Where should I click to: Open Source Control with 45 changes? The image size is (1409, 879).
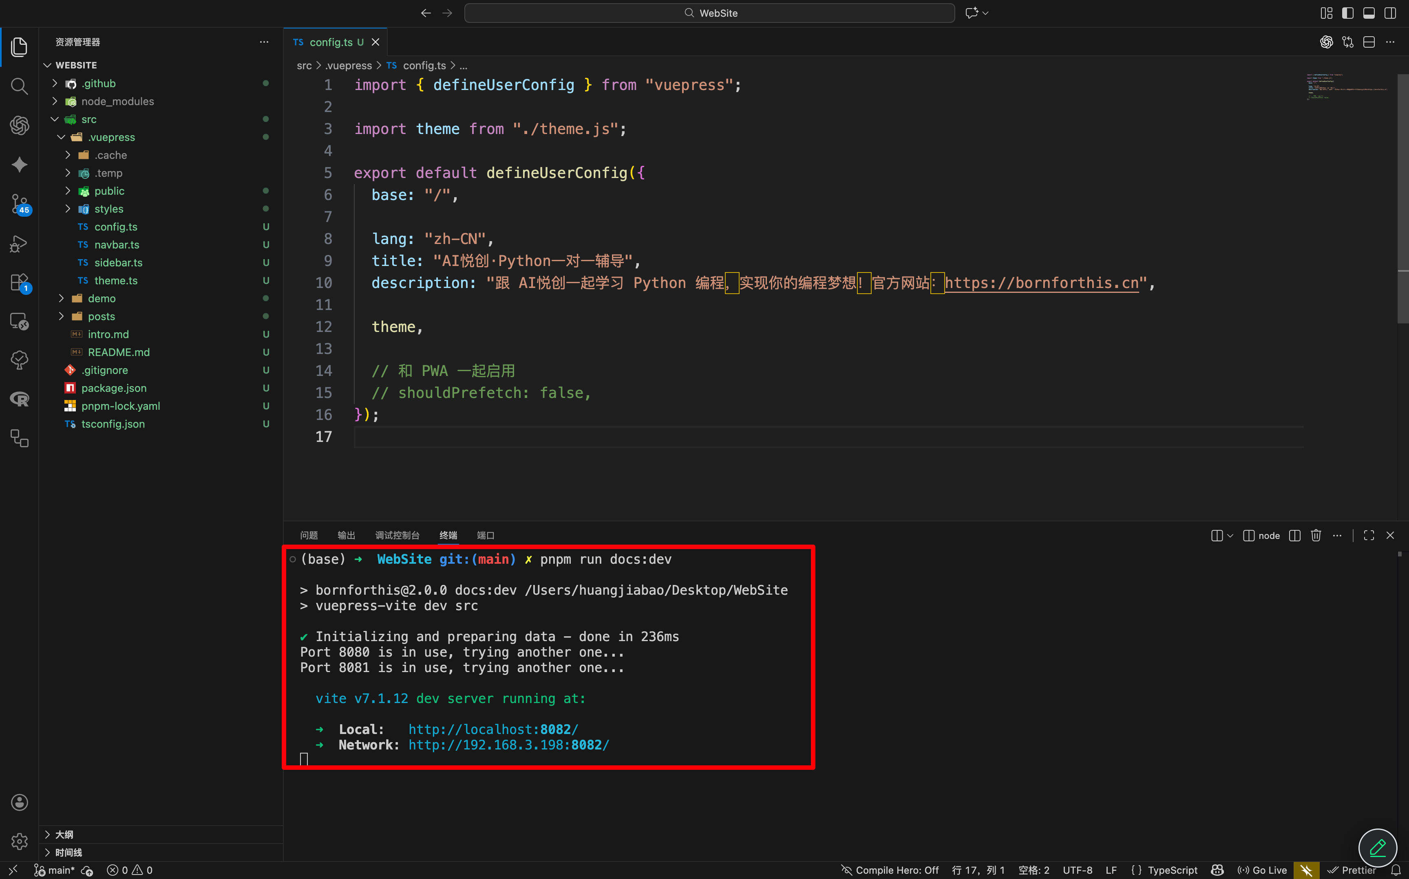(19, 204)
